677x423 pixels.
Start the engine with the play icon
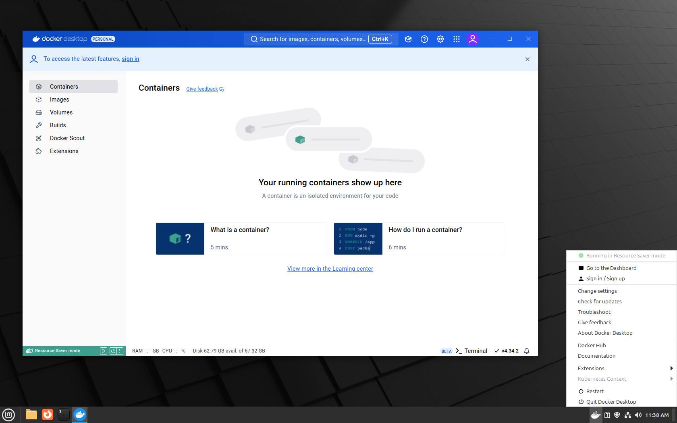104,351
